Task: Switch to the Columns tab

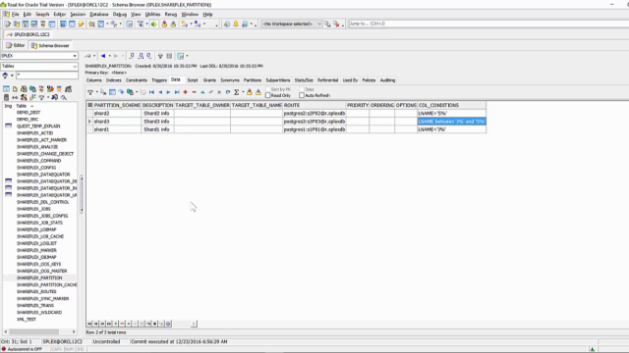Action: coord(94,80)
